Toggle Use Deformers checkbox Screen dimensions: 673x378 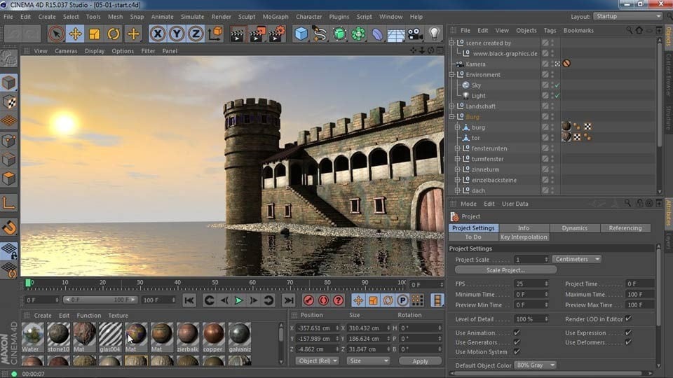point(628,342)
